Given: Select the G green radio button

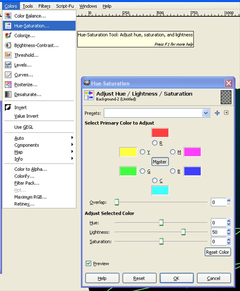Looking at the screenshot, I should point(142,171).
